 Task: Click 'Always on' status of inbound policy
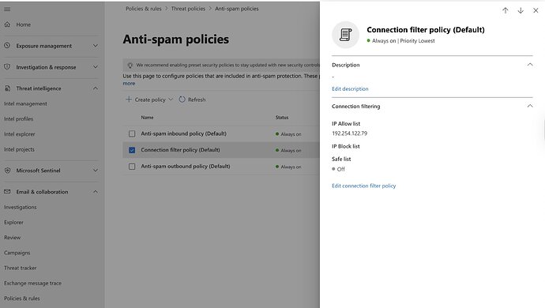(288, 134)
